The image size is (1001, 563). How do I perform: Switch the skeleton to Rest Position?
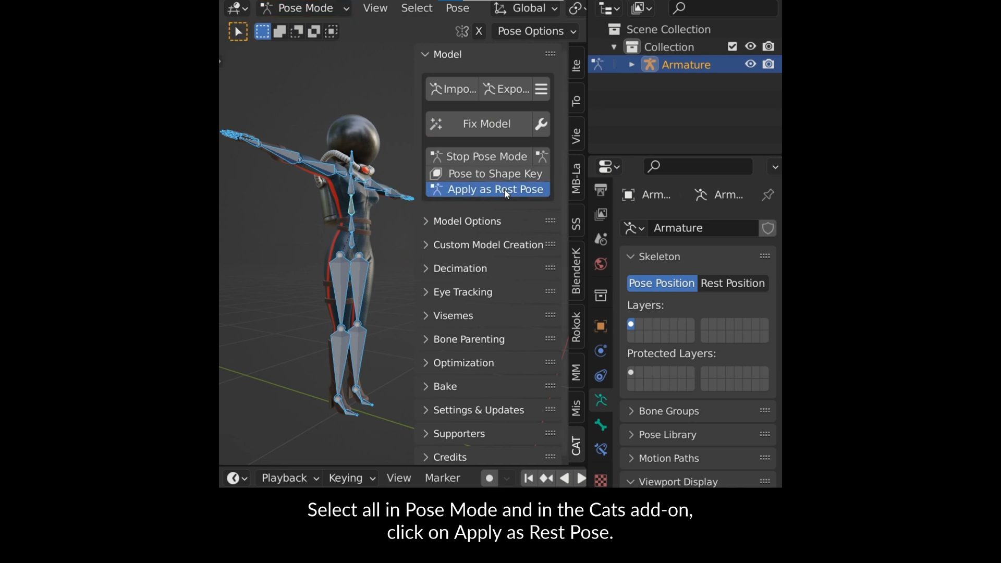[x=732, y=283]
